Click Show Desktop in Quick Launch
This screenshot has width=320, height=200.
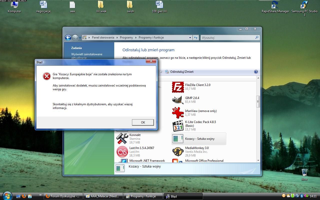click(x=18, y=196)
